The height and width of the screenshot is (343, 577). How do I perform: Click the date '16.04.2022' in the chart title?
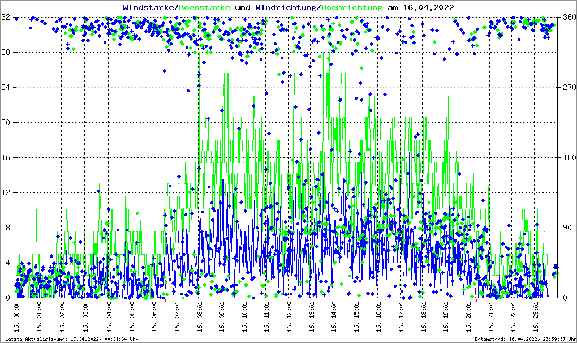pos(427,7)
